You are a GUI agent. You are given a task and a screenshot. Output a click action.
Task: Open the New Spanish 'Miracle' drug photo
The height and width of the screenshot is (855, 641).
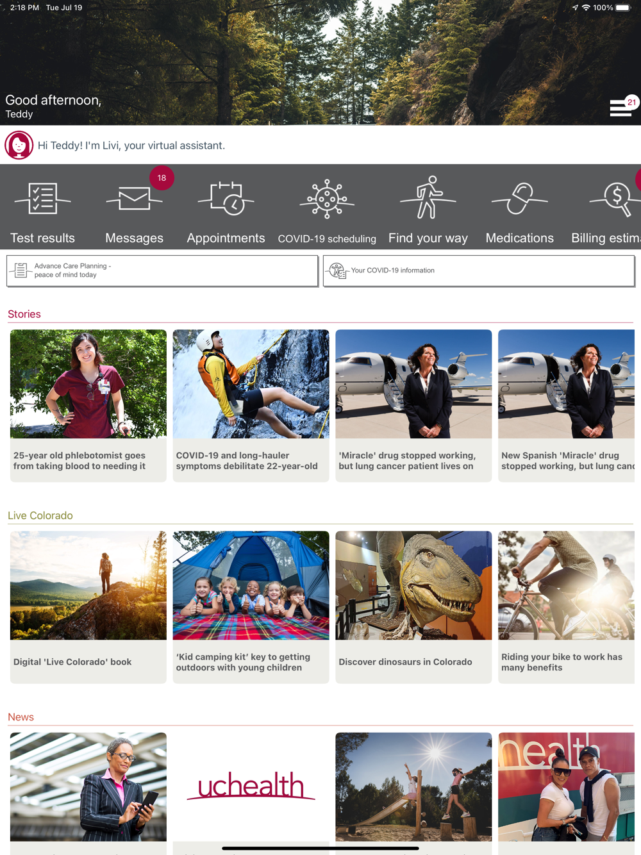click(567, 384)
